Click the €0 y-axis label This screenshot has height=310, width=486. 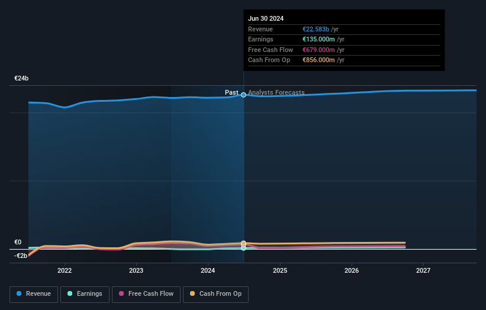point(18,242)
